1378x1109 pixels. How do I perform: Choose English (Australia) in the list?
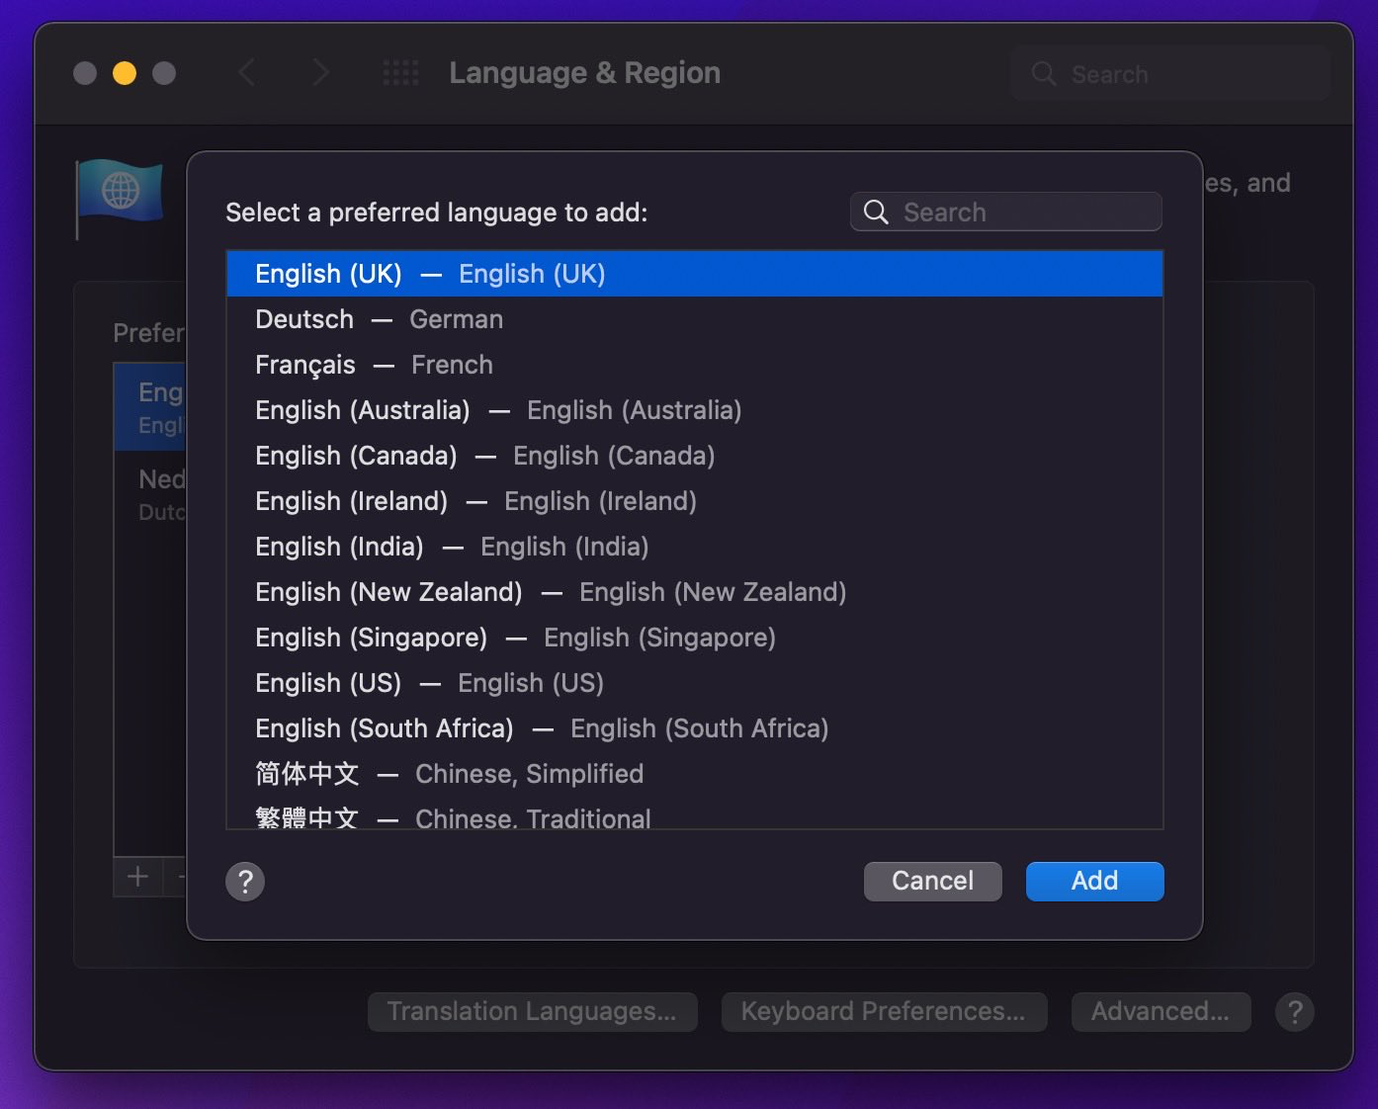497,410
